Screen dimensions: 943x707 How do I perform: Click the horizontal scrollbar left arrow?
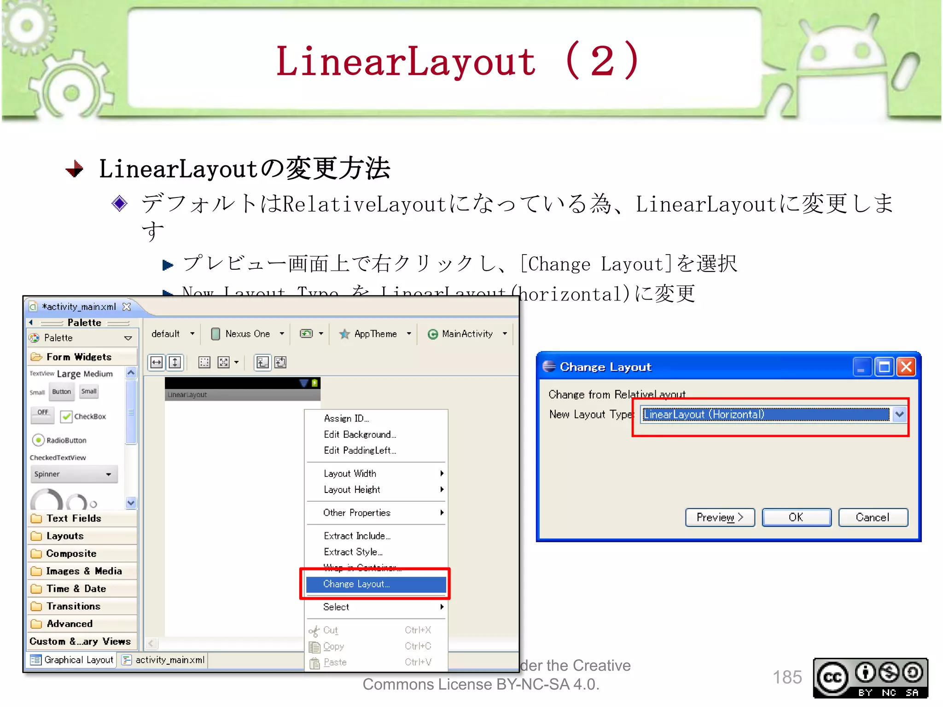[151, 643]
